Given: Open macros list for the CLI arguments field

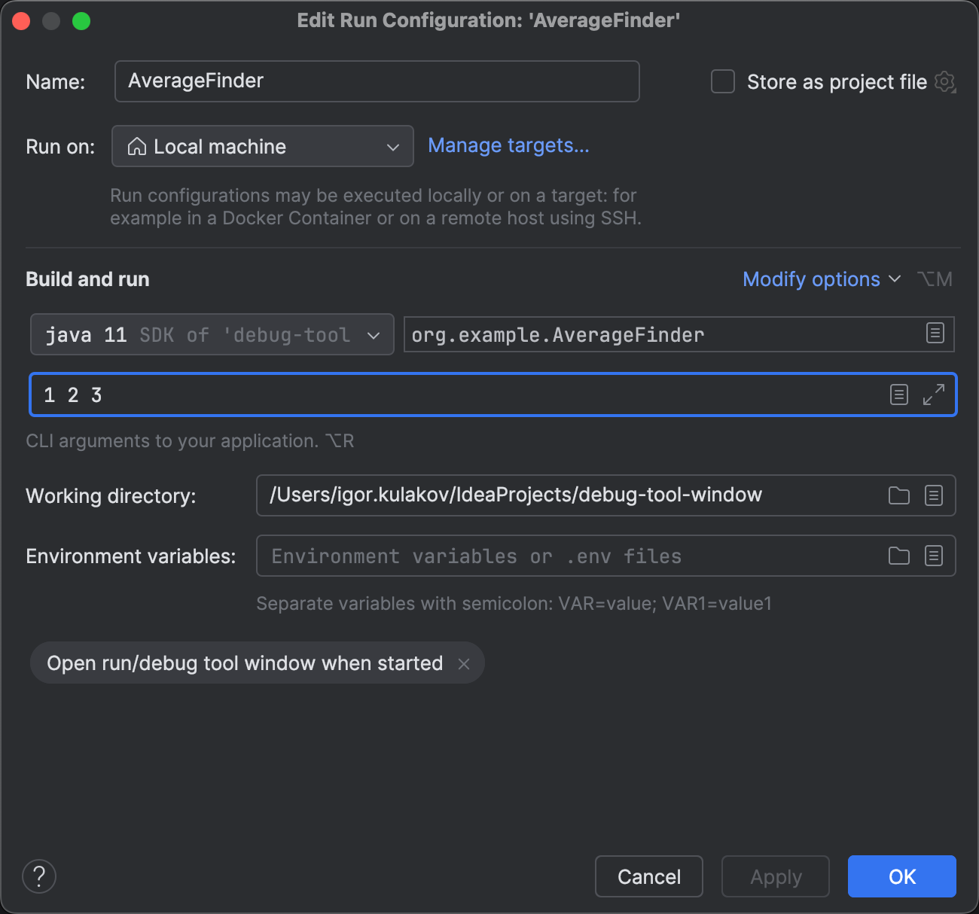Looking at the screenshot, I should click(899, 393).
